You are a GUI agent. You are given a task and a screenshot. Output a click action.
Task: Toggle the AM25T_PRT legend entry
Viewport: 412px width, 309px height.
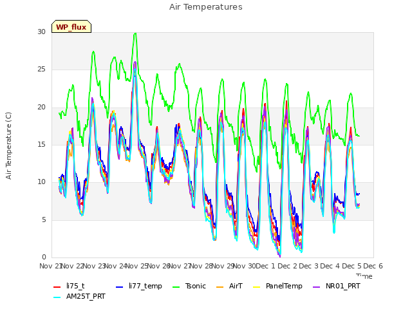79,297
